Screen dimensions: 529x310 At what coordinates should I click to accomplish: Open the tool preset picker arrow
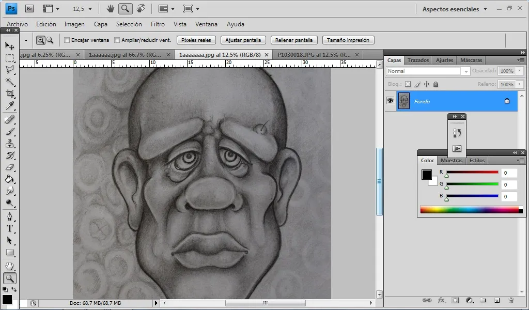(x=26, y=40)
